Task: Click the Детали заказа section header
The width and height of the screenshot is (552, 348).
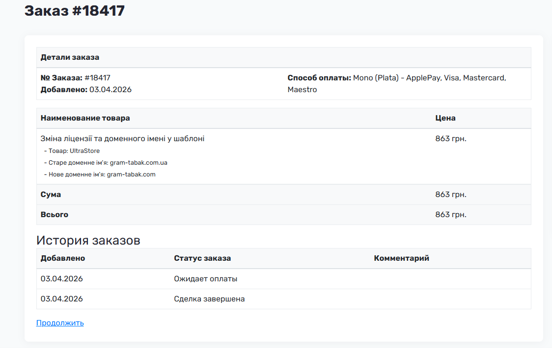Action: pos(70,57)
